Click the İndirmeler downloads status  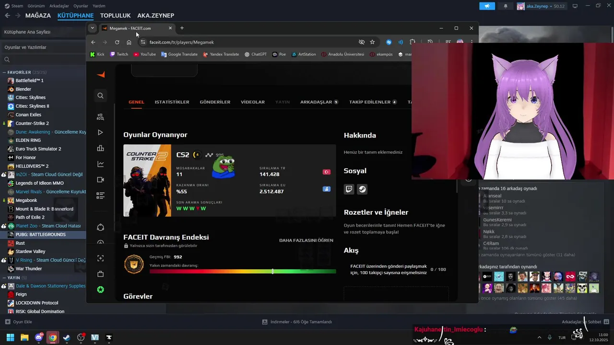(x=297, y=322)
